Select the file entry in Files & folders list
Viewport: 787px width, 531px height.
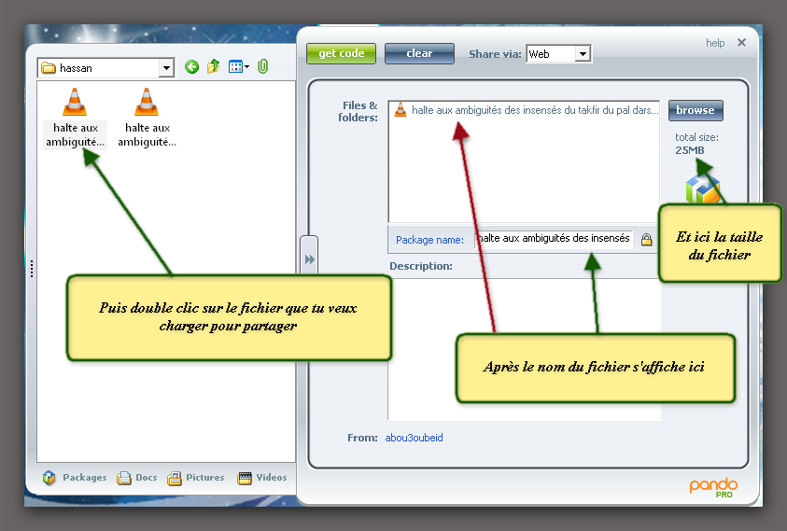(524, 110)
